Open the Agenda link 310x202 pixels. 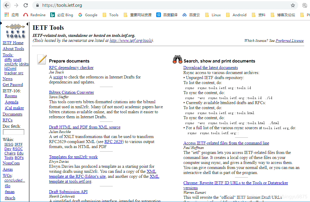click(x=12, y=102)
